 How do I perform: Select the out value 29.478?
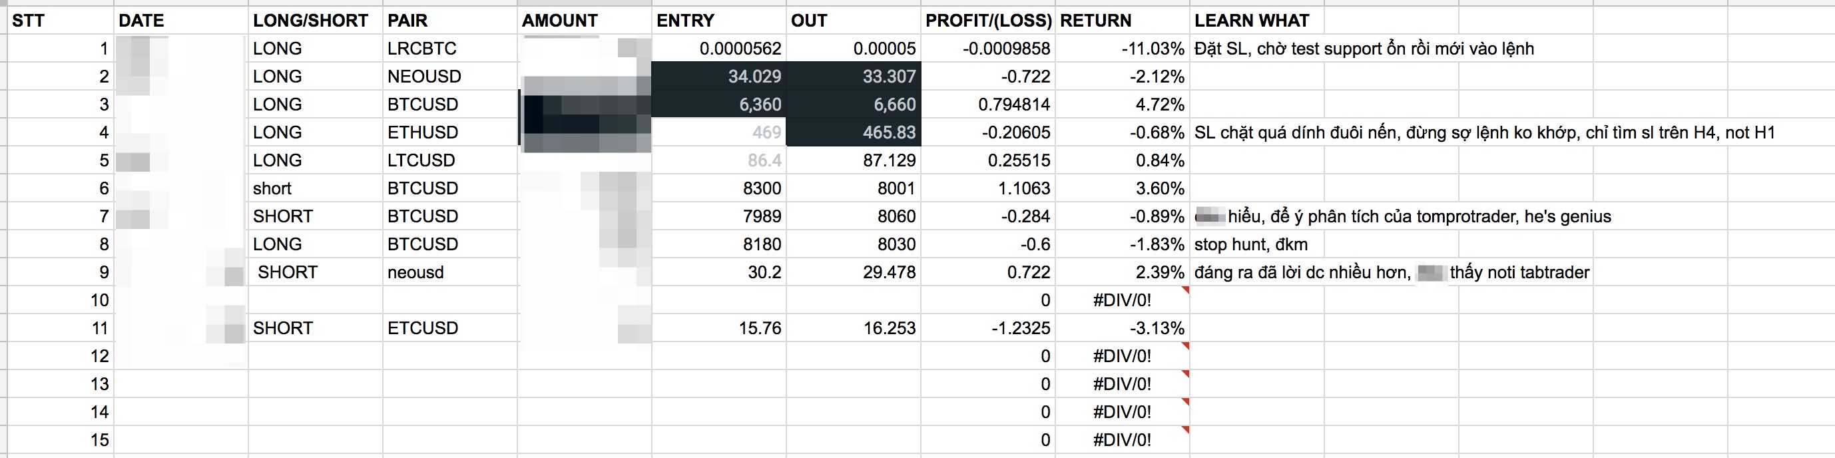click(889, 272)
